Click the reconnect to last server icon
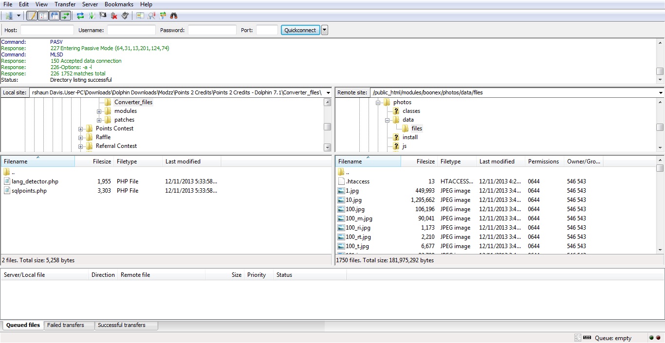 (125, 16)
